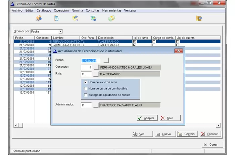Open the Catálogos menu

44,10
